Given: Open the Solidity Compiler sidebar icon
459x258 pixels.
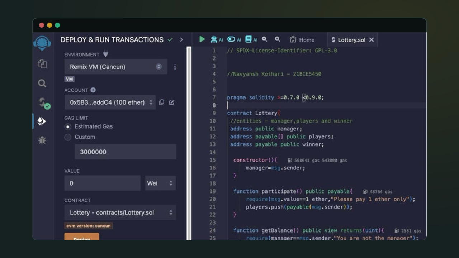Looking at the screenshot, I should pos(44,103).
